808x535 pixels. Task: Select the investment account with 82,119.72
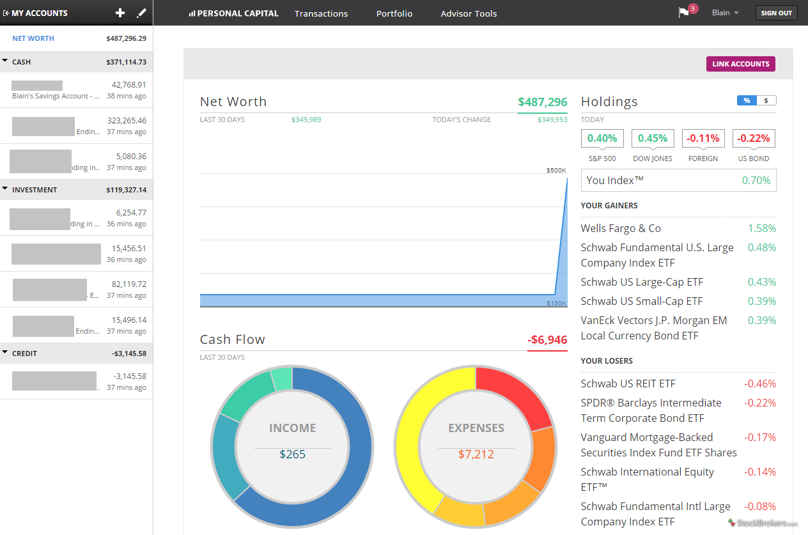click(77, 290)
